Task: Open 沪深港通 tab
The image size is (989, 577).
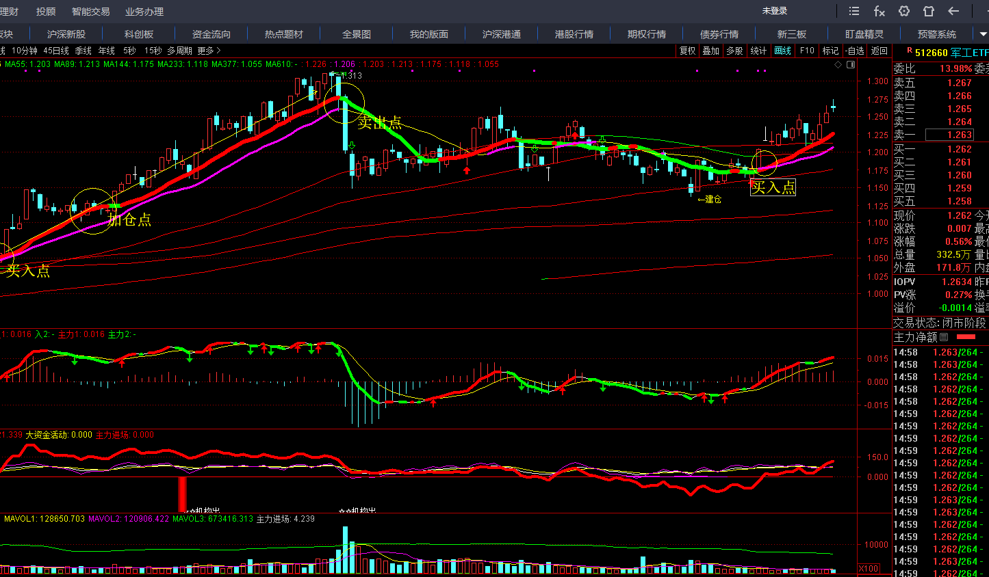Action: (x=502, y=33)
